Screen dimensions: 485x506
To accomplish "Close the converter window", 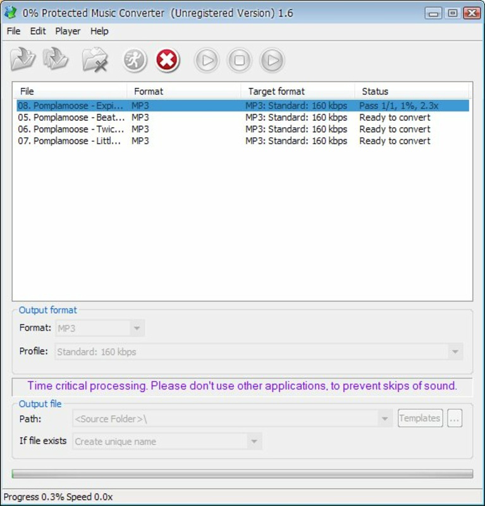I will pos(472,13).
